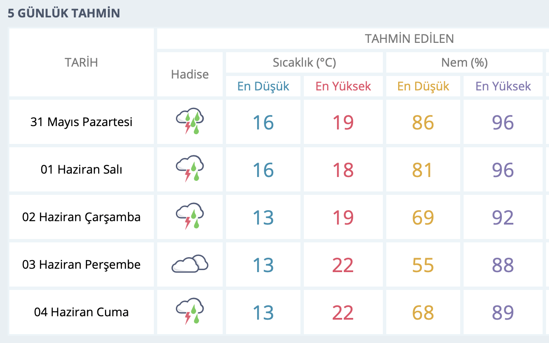This screenshot has width=549, height=343.
Task: Click the Hadise column header
Action: click(190, 74)
